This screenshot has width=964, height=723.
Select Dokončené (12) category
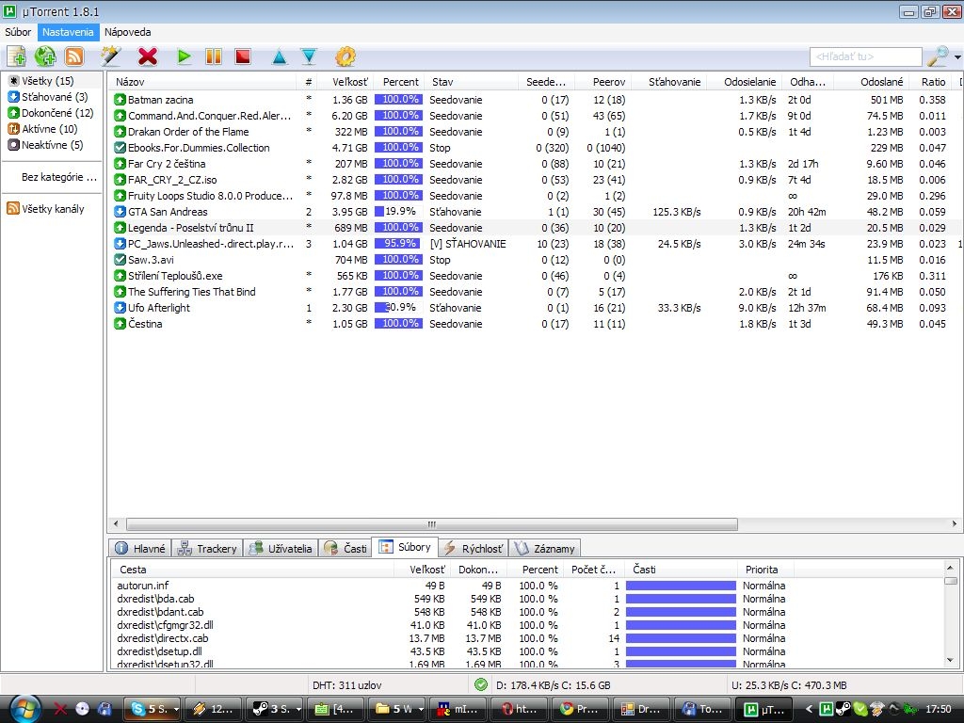point(53,113)
